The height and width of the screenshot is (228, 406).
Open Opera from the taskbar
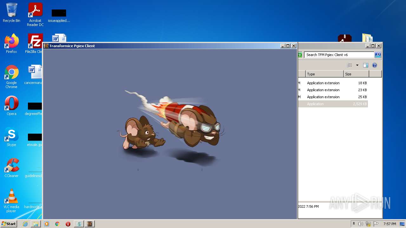pos(68,224)
